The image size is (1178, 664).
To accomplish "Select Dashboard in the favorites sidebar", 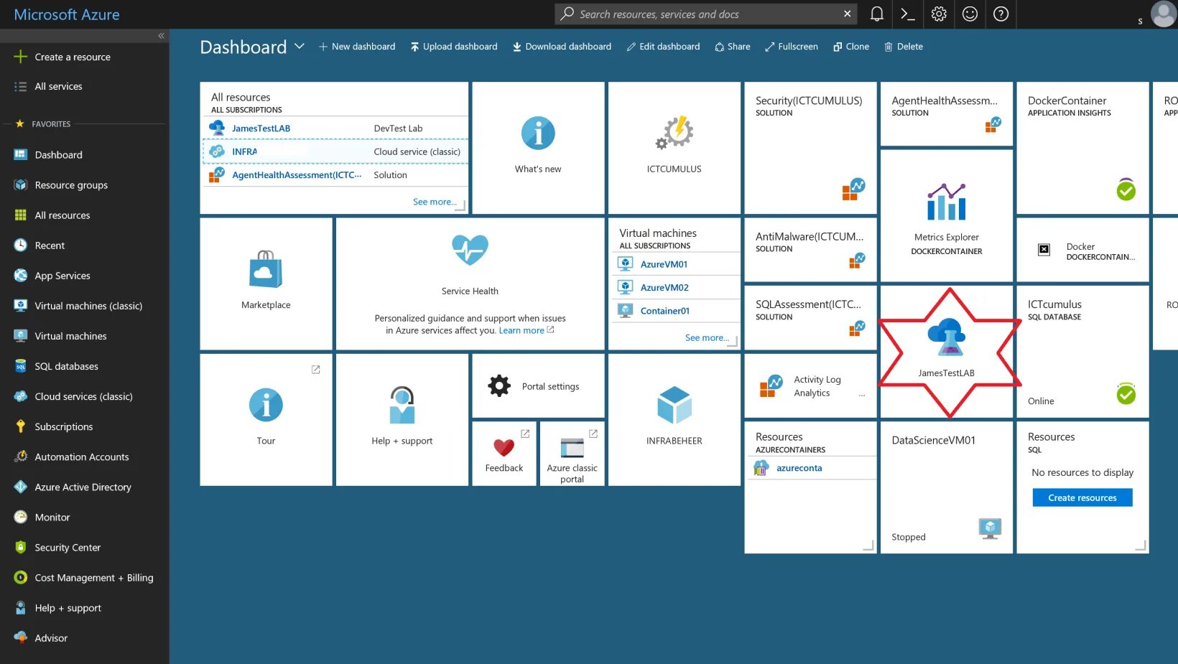I will [58, 155].
